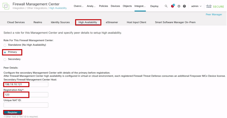Switch to Smart Software Manager On-Prem tab

pyautogui.click(x=175, y=22)
